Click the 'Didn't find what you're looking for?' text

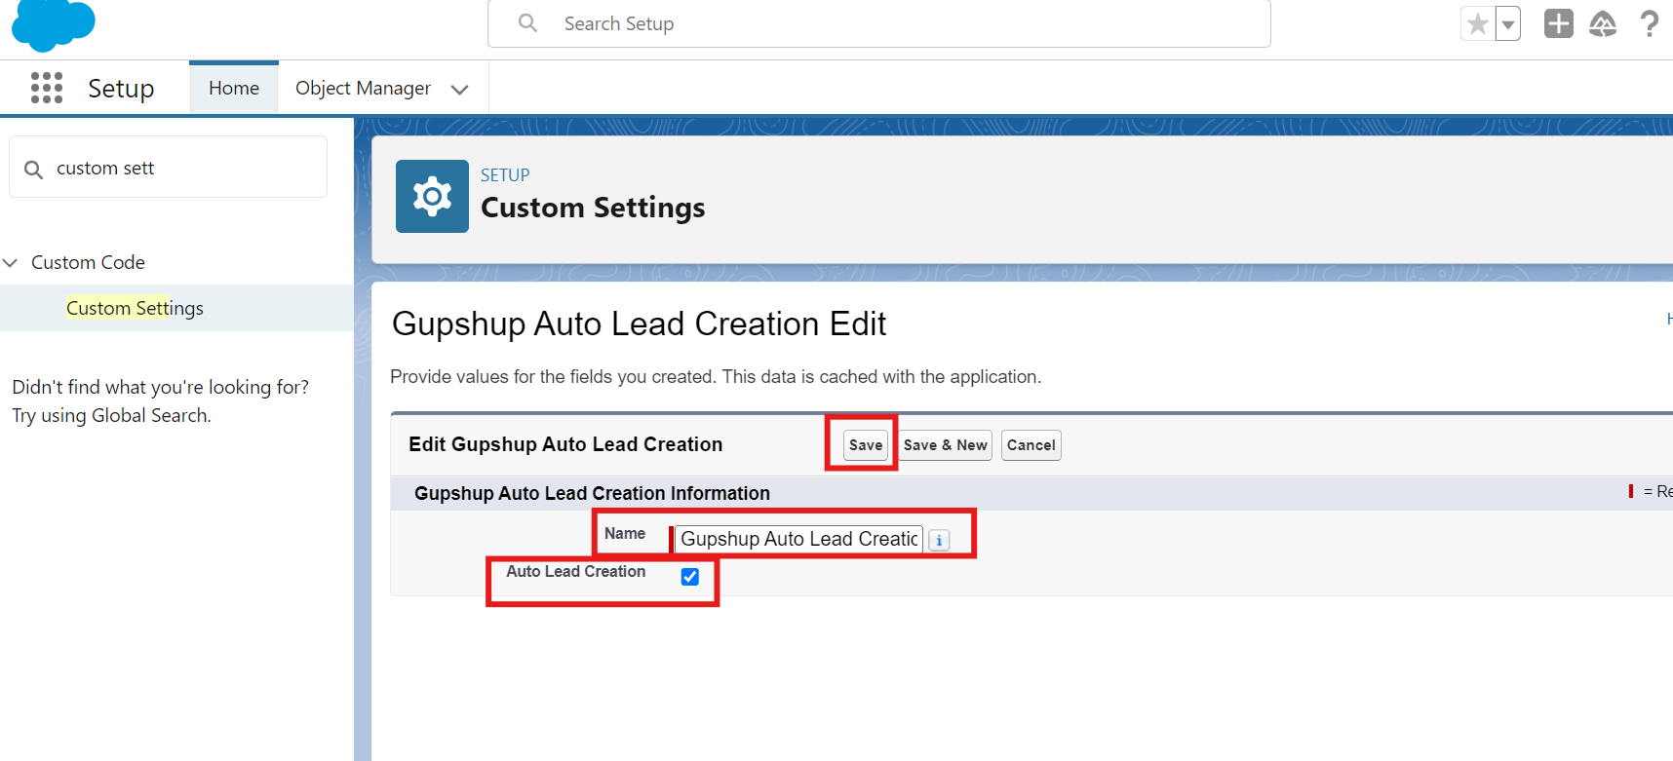(161, 387)
